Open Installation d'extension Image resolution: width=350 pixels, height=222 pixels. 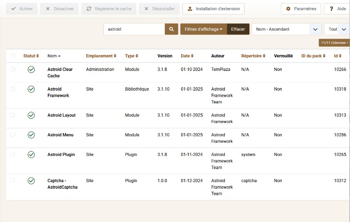[213, 9]
